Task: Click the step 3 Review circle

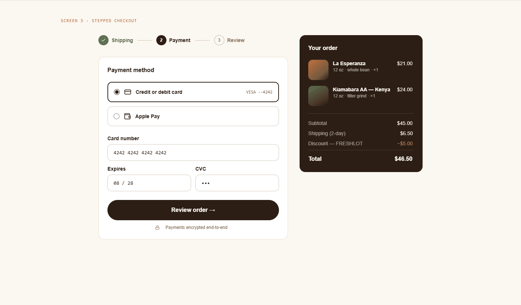Action: coord(219,40)
